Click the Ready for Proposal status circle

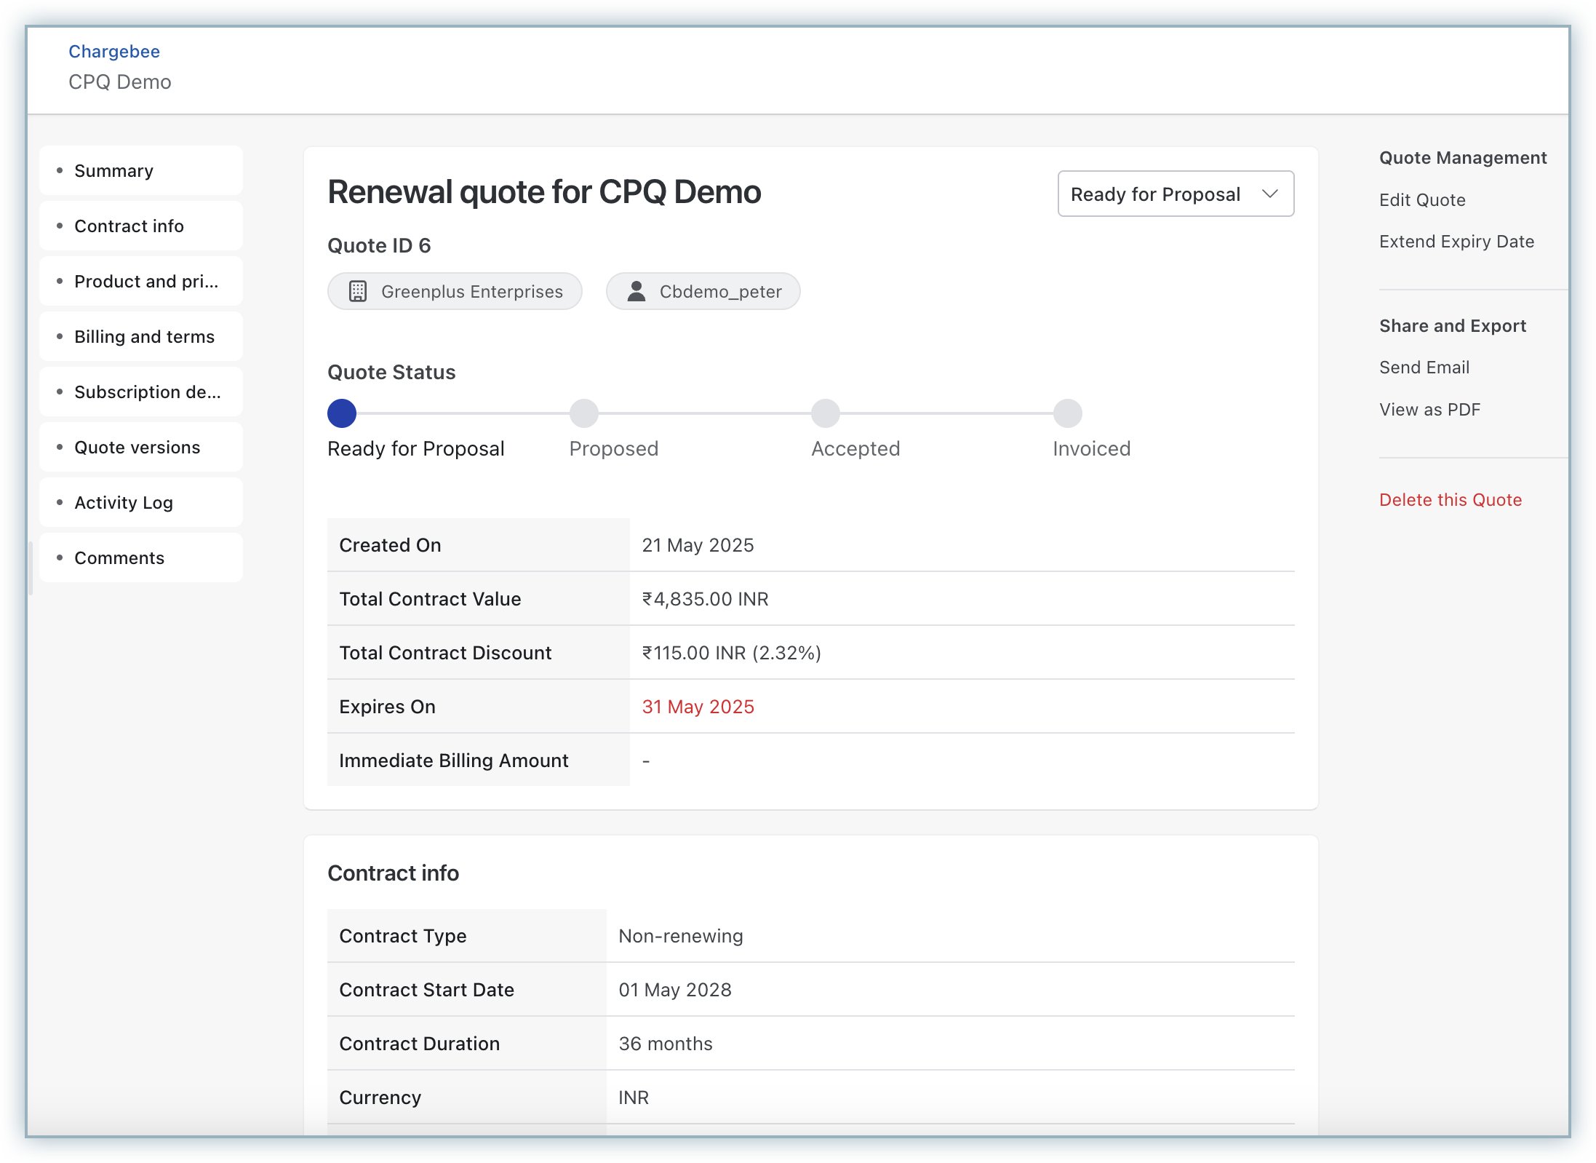point(342,413)
